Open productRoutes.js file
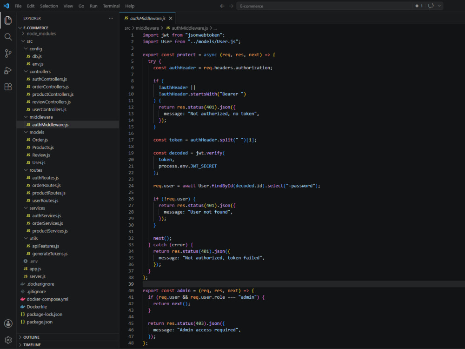Viewport: 465px width, 349px height. (x=49, y=193)
